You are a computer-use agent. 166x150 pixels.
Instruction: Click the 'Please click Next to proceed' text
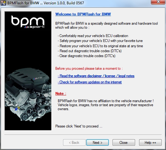point(79,126)
